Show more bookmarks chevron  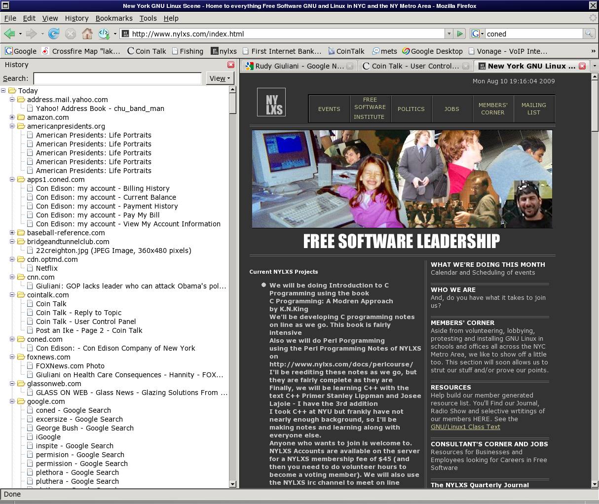(x=593, y=51)
